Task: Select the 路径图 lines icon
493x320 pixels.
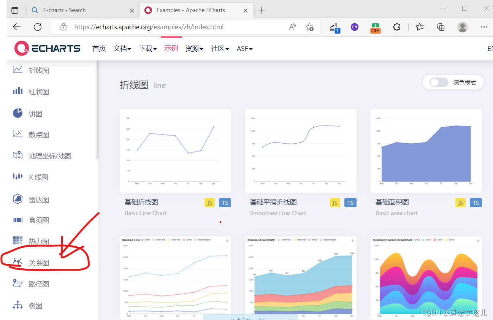Action: click(x=17, y=283)
